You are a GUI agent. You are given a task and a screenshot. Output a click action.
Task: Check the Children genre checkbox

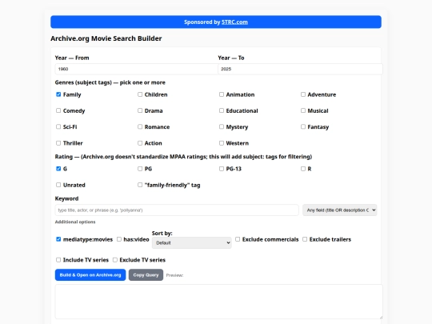[x=140, y=94]
